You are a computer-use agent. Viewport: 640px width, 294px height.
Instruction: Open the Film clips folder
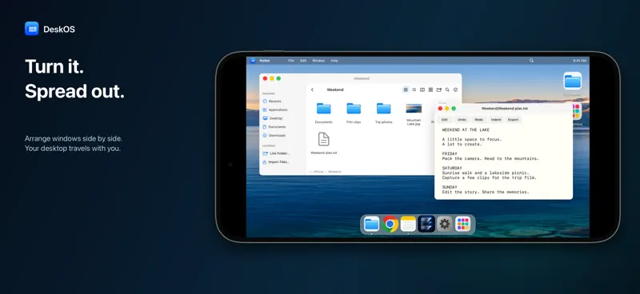click(x=354, y=109)
